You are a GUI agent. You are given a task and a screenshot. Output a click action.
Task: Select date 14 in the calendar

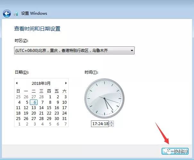pos(41,108)
